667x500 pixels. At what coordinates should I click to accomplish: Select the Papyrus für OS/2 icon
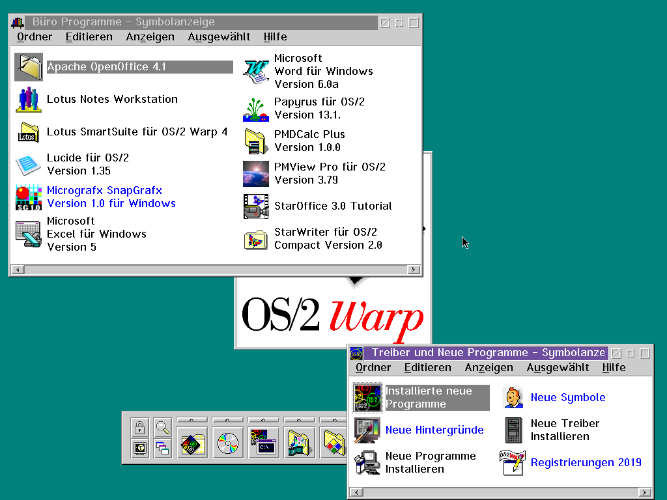[255, 109]
